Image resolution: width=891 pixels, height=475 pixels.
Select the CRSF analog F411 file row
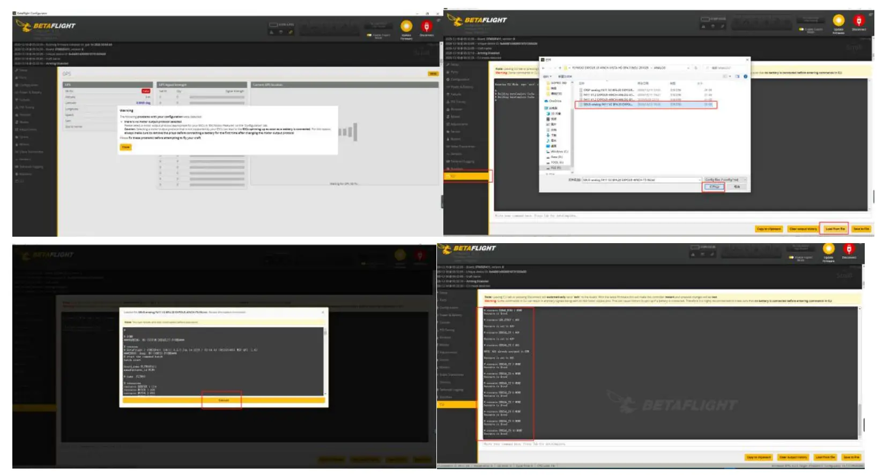coord(645,90)
